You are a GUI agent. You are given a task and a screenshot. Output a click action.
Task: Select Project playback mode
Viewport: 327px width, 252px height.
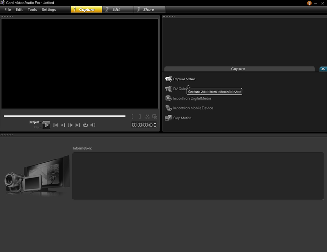click(34, 122)
